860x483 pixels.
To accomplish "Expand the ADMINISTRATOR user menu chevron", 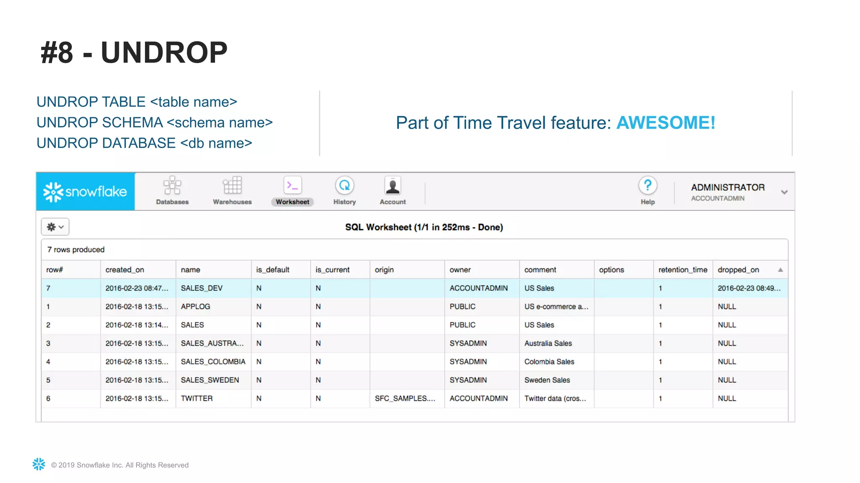I will (784, 192).
